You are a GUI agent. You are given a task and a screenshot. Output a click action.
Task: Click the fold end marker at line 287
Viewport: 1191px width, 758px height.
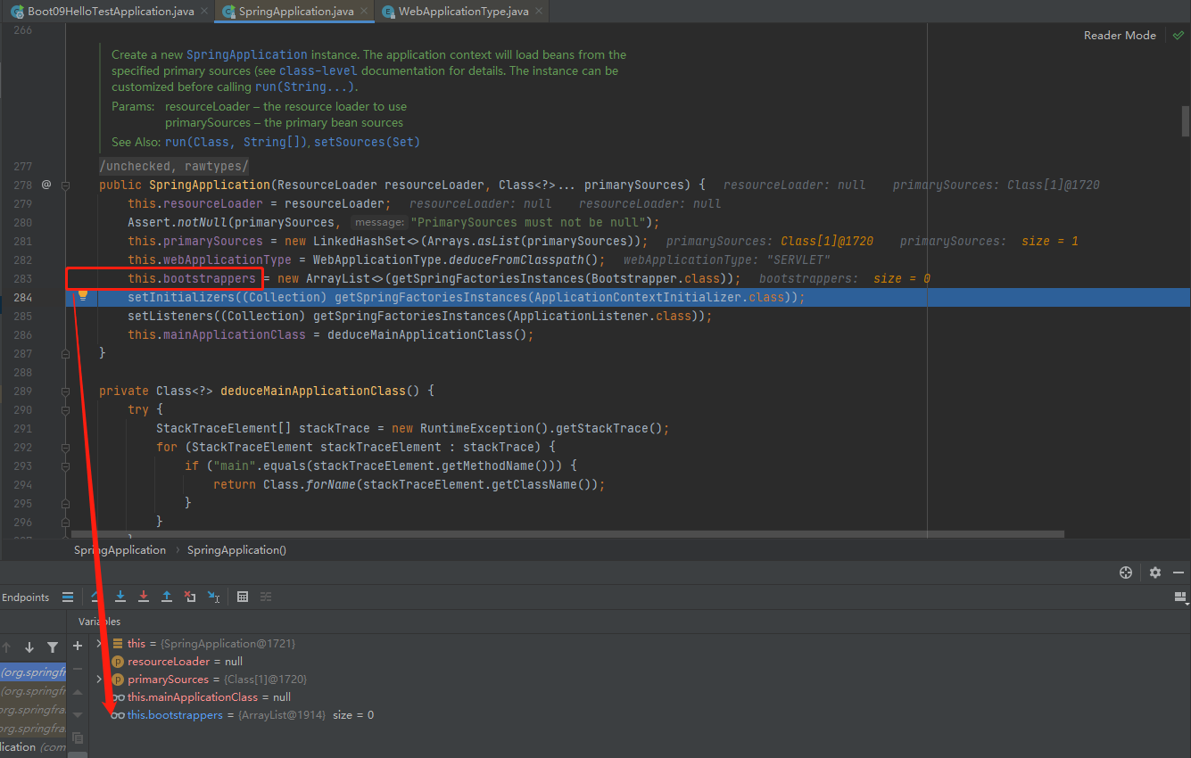point(65,353)
